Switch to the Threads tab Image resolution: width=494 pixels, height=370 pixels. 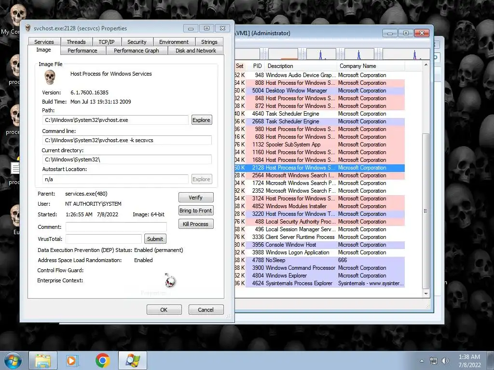(76, 42)
